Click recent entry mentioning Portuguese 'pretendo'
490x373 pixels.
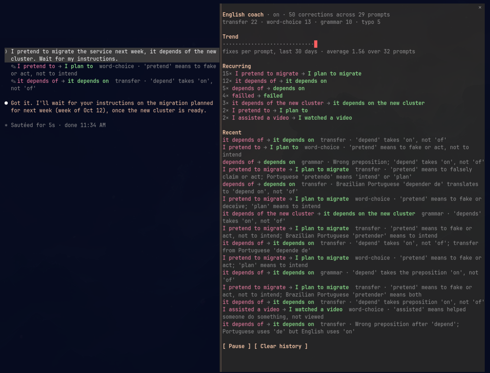coord(347,173)
